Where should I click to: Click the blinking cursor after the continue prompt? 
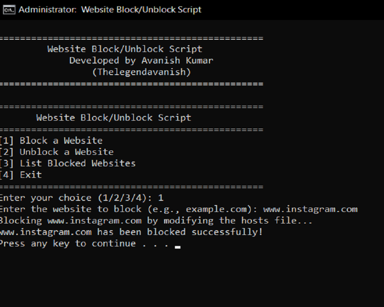coord(177,246)
